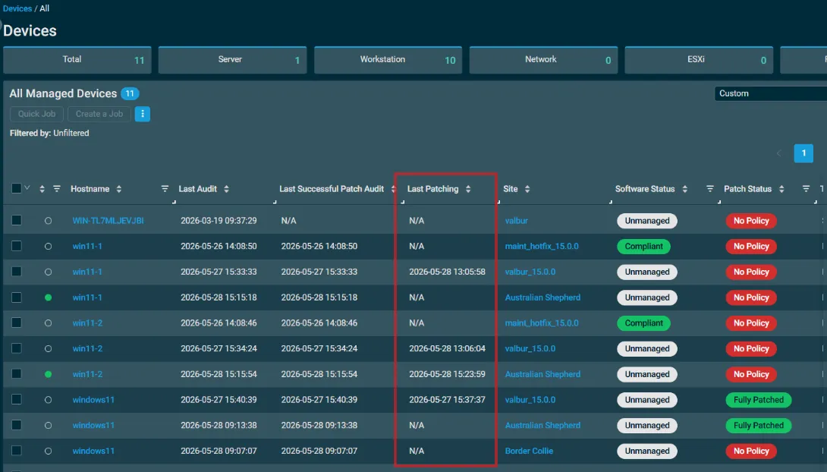Sort by Hostname column arrows

[x=118, y=189]
